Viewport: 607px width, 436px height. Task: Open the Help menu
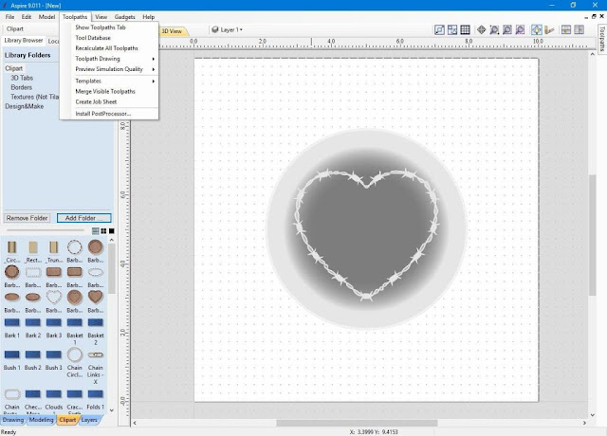148,17
